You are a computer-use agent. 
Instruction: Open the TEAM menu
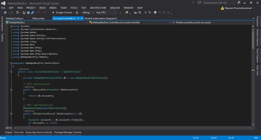tap(63, 8)
